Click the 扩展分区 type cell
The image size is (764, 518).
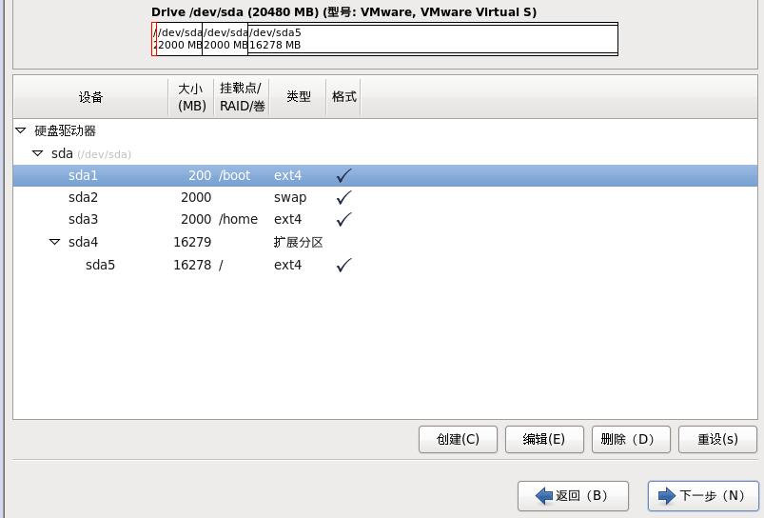pyautogui.click(x=298, y=242)
